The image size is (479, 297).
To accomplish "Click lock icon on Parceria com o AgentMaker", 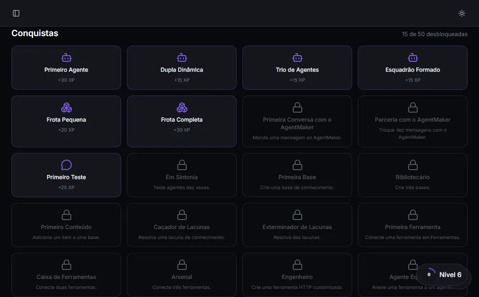I will pyautogui.click(x=412, y=107).
